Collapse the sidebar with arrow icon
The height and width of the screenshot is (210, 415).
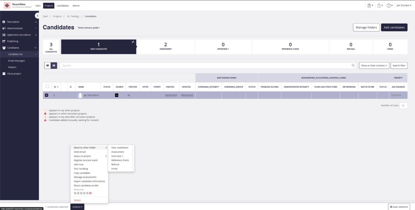(37, 16)
